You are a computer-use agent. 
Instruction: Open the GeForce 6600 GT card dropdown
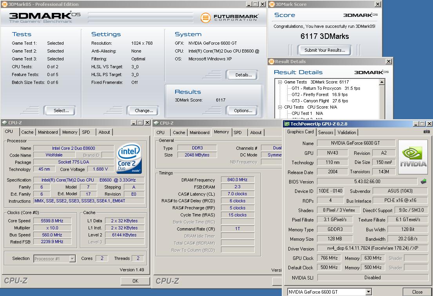coord(368,292)
